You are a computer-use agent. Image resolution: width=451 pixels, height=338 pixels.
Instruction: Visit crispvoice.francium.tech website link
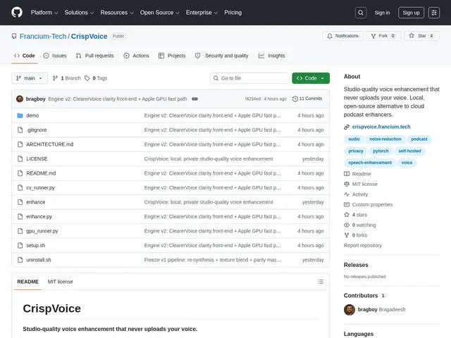pyautogui.click(x=381, y=127)
